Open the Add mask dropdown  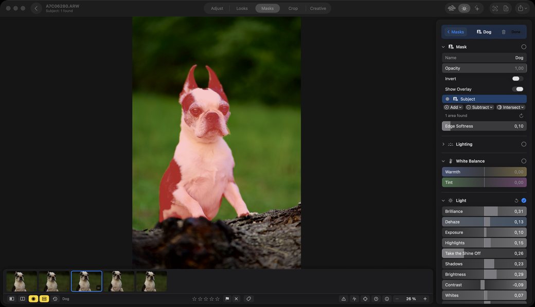point(453,107)
